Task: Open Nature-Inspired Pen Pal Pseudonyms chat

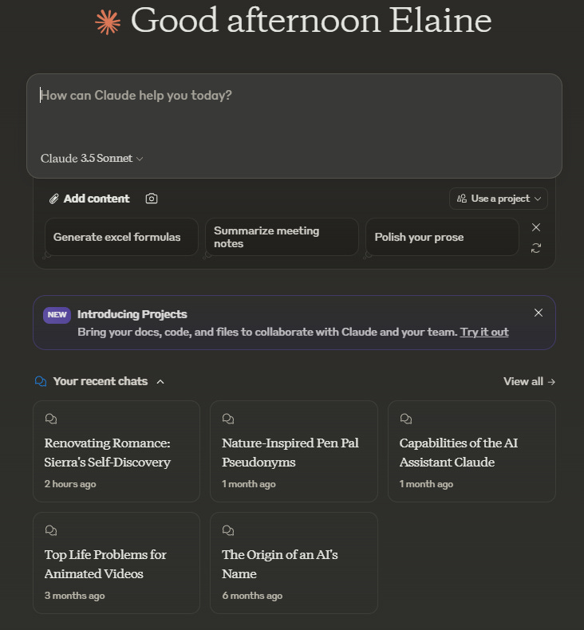Action: tap(294, 451)
